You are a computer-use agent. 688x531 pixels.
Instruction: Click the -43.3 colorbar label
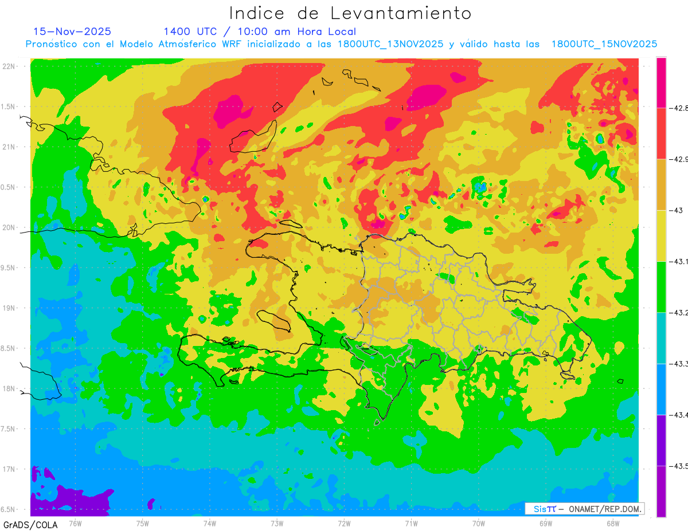[678, 364]
